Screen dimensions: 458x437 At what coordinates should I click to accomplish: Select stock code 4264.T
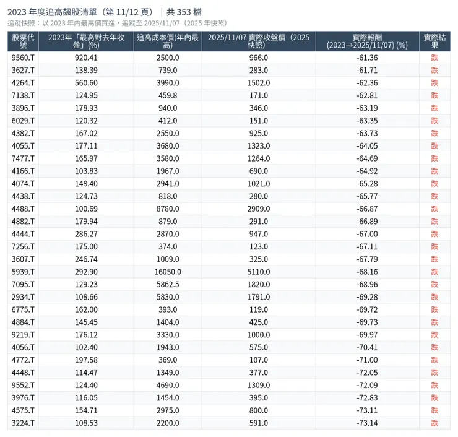pyautogui.click(x=23, y=83)
